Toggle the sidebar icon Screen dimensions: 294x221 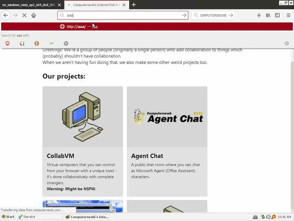[277, 15]
